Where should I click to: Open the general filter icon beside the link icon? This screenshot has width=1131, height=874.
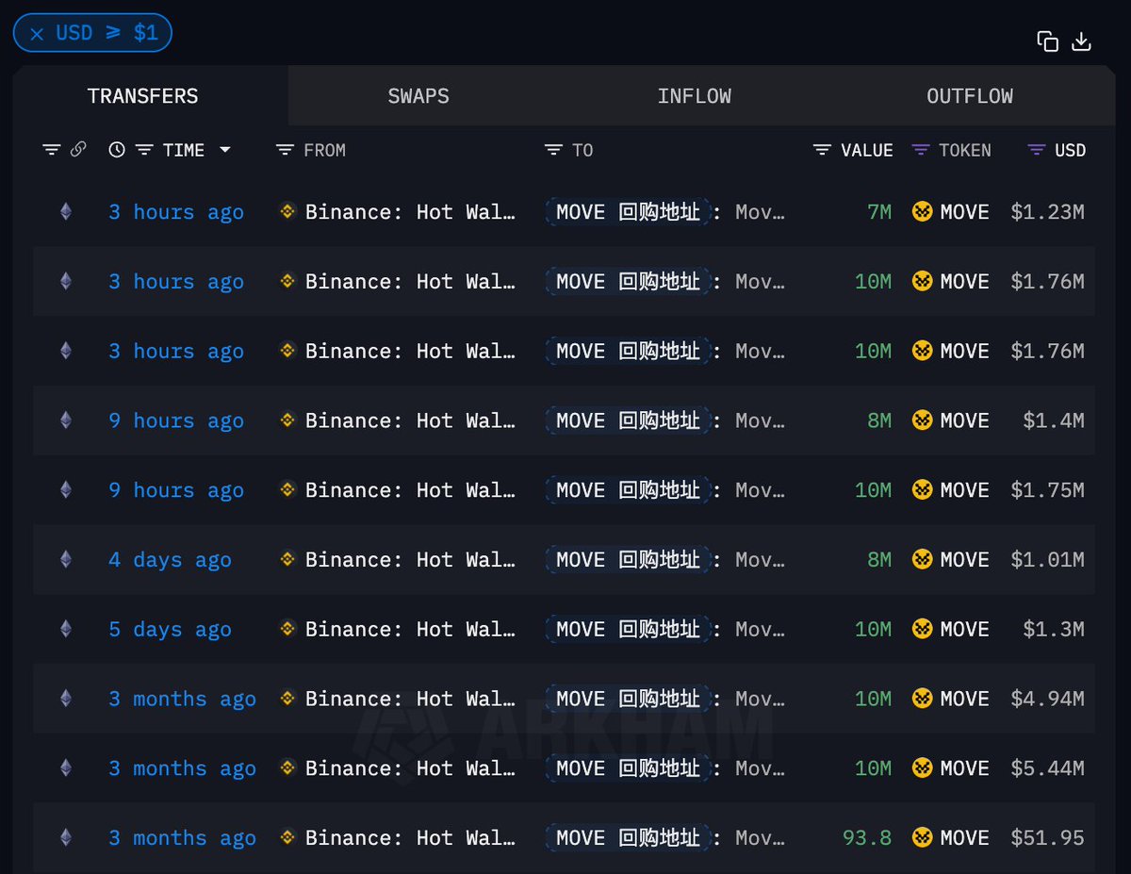(x=52, y=150)
